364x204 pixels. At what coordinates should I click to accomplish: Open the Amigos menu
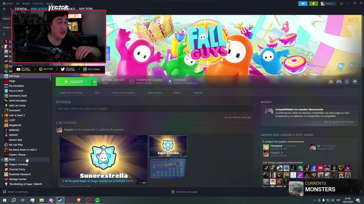(x=26, y=3)
